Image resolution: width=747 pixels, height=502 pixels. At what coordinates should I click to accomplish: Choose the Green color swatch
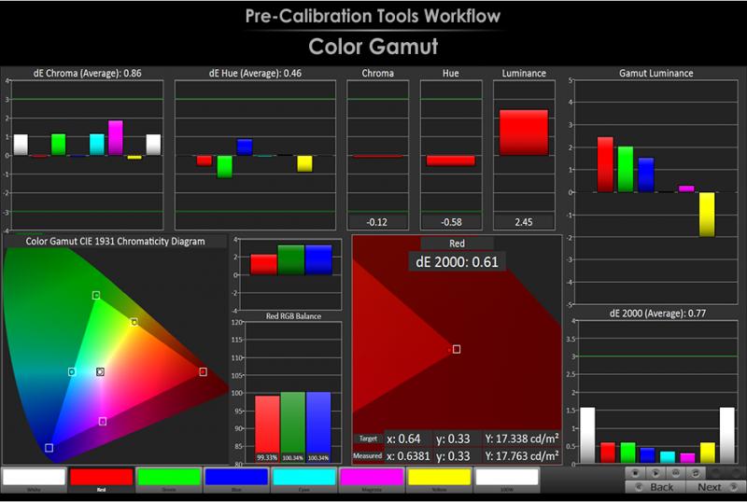tap(169, 479)
